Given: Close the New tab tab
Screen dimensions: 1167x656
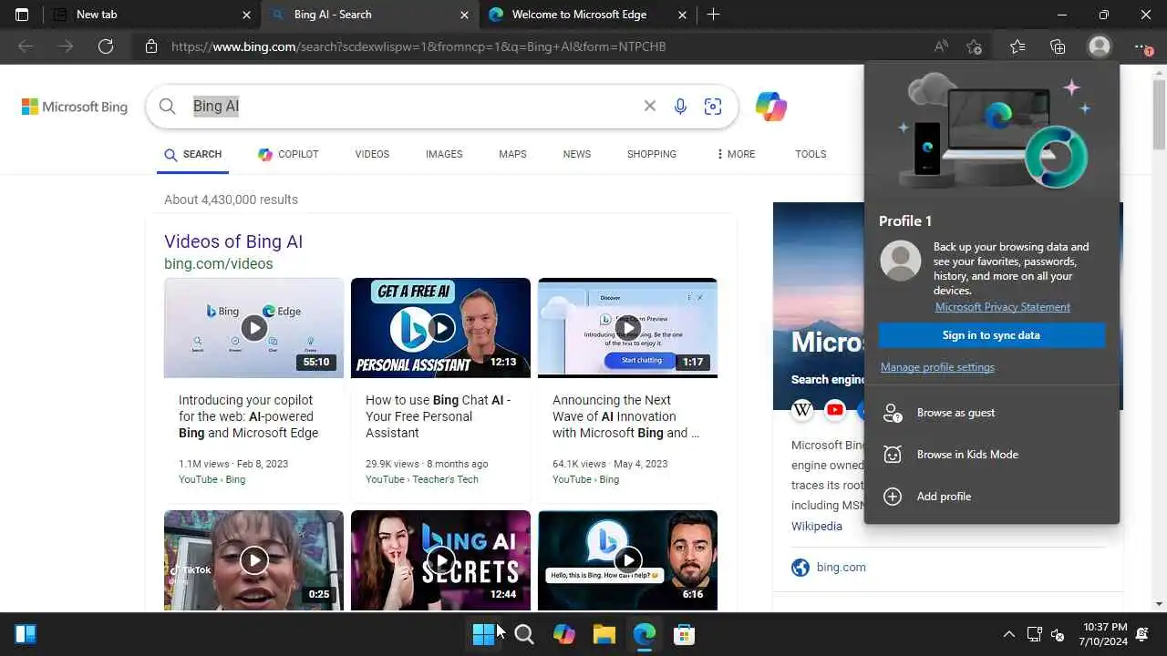Looking at the screenshot, I should pyautogui.click(x=246, y=15).
